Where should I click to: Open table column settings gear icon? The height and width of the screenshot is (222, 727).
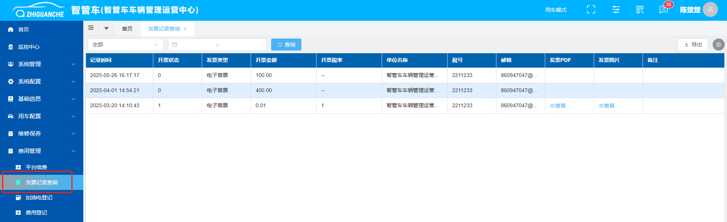click(x=718, y=45)
